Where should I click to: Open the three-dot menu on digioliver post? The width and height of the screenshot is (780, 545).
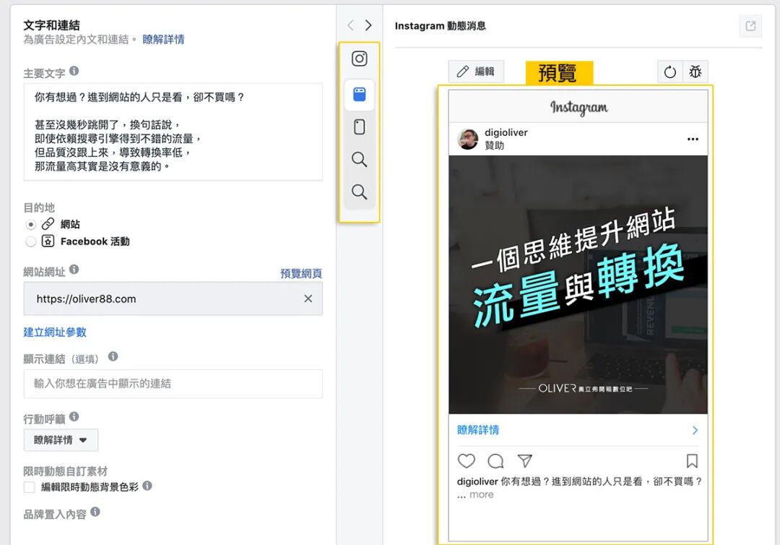(693, 139)
